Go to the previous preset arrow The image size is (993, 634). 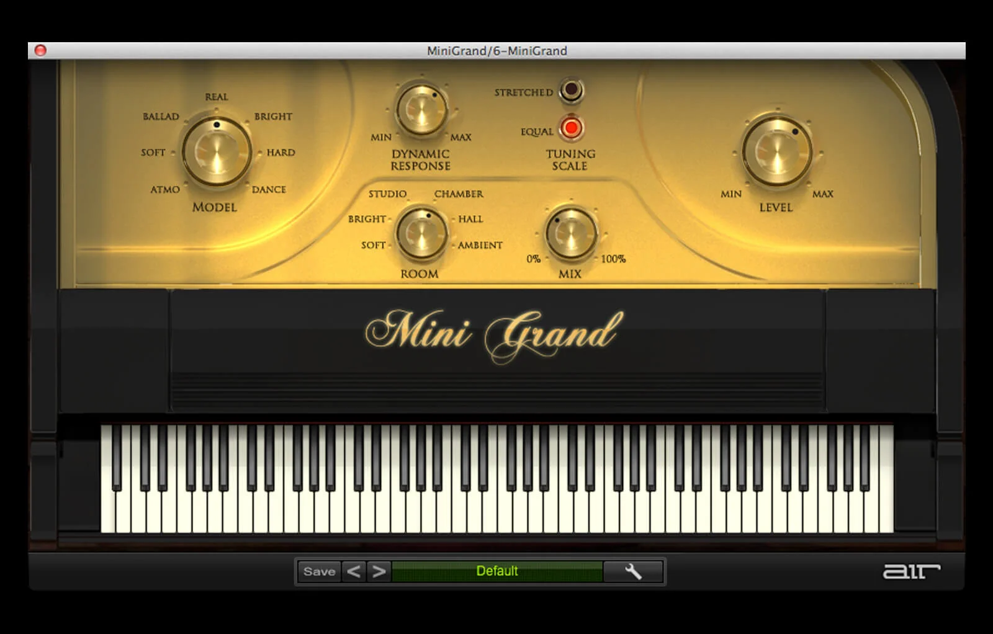click(353, 571)
